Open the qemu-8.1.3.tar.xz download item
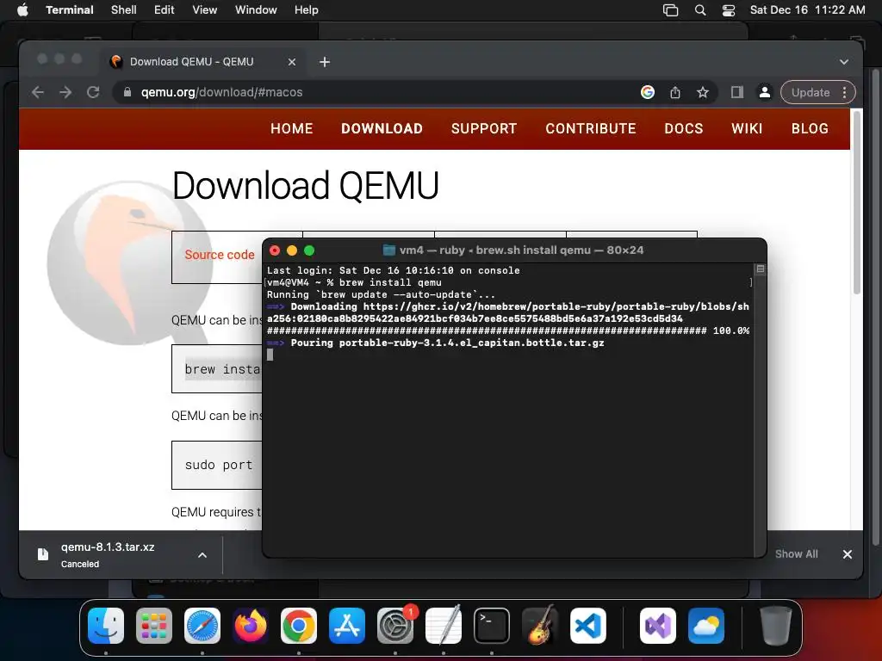This screenshot has width=882, height=661. 107,554
